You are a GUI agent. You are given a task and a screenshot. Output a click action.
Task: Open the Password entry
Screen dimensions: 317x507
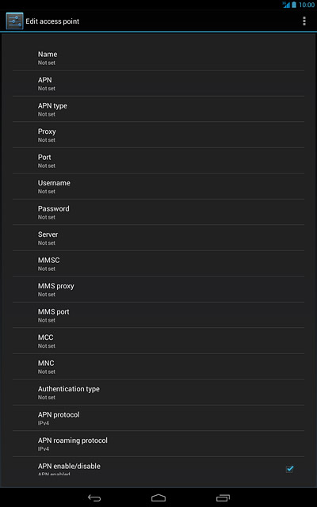click(x=158, y=212)
